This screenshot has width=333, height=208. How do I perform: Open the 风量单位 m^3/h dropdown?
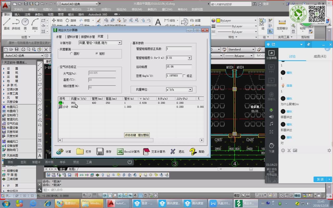190,90
